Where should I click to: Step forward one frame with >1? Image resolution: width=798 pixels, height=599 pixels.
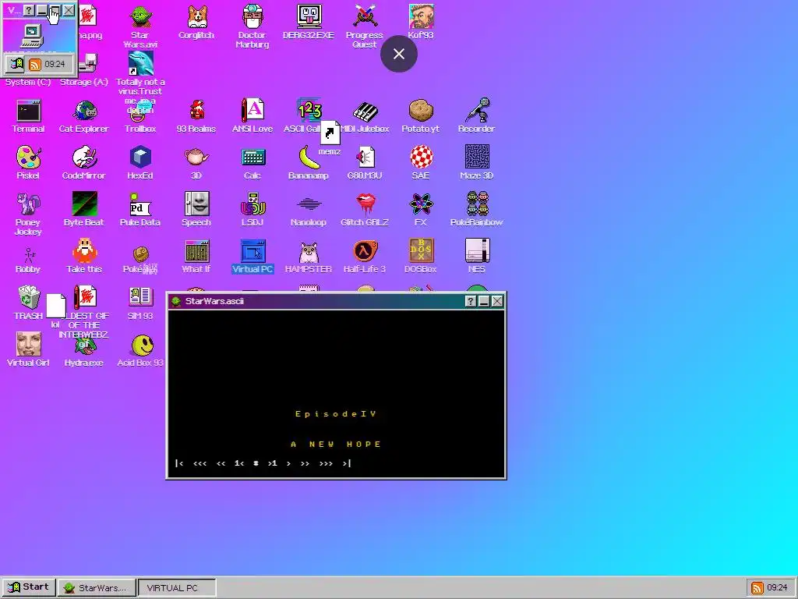point(273,463)
